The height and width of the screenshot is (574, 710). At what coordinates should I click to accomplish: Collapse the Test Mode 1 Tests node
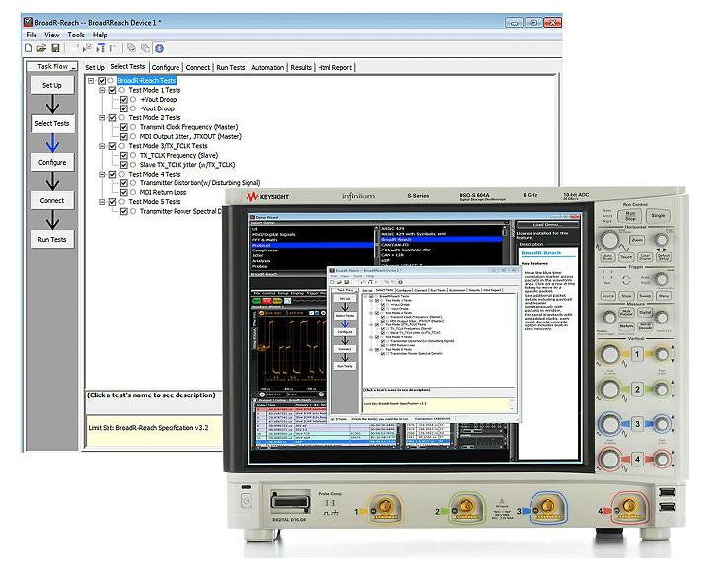click(102, 90)
